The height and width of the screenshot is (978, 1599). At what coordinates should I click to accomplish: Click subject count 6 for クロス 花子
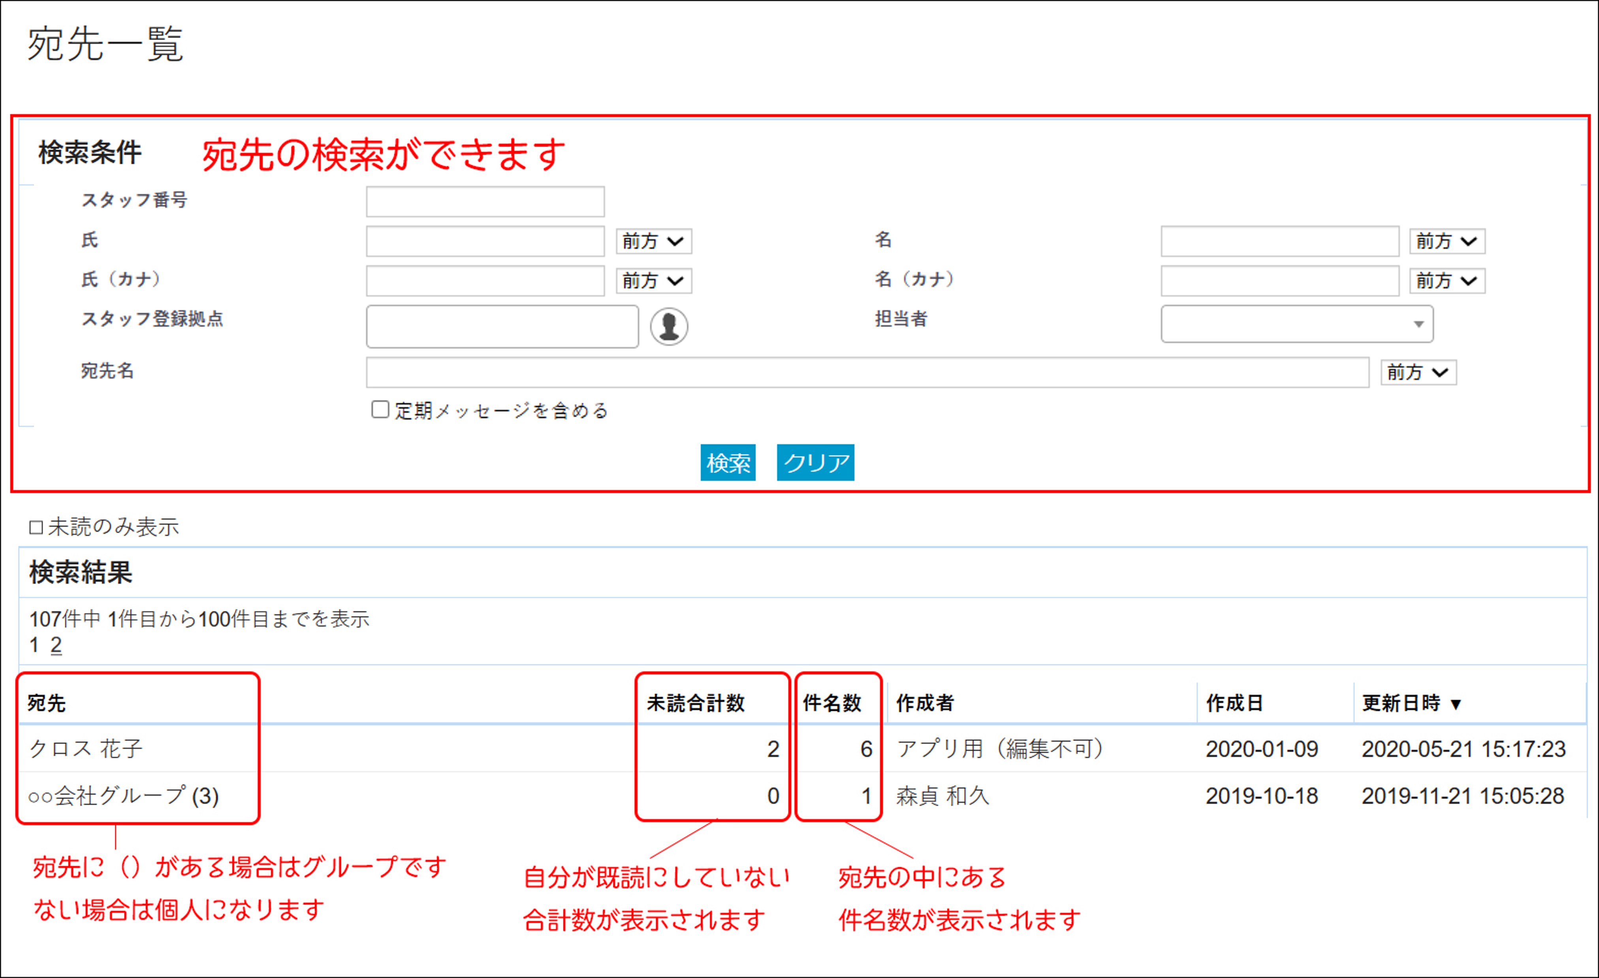pyautogui.click(x=866, y=750)
